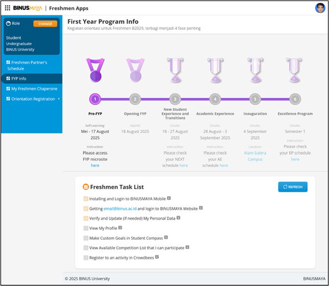The height and width of the screenshot is (286, 329).
Task: Select step 4 Academic Experience timeline marker
Action: pos(215,99)
